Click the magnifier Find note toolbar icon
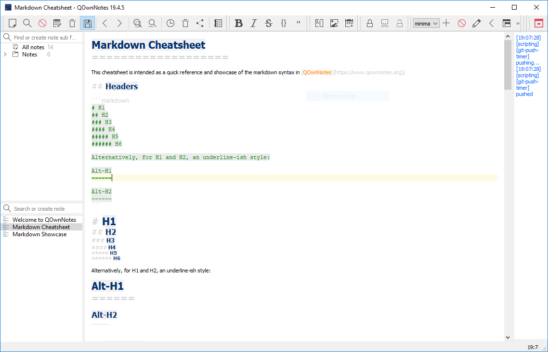 coord(27,24)
